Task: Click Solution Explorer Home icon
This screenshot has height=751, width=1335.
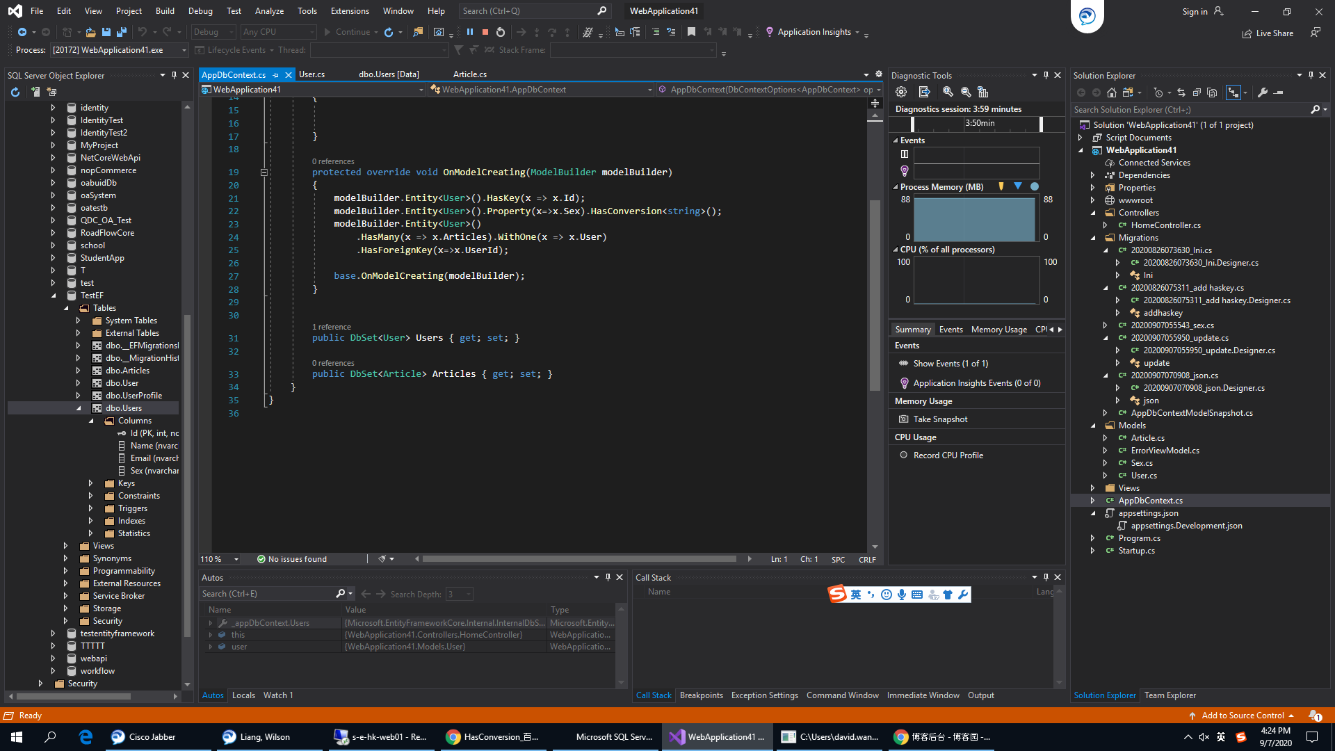Action: click(x=1112, y=92)
